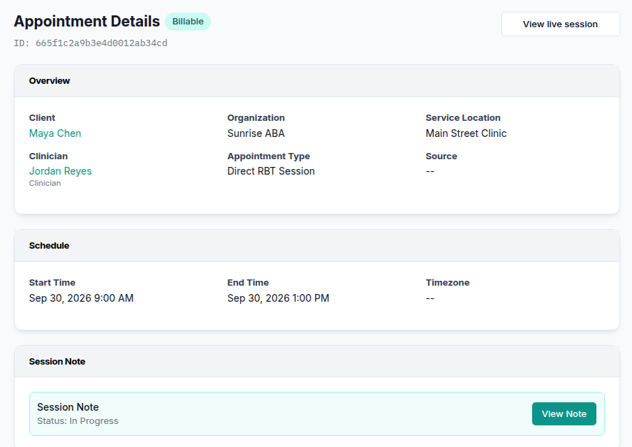Click the Direct RBT Session appointment type
Image resolution: width=632 pixels, height=447 pixels.
[x=271, y=171]
